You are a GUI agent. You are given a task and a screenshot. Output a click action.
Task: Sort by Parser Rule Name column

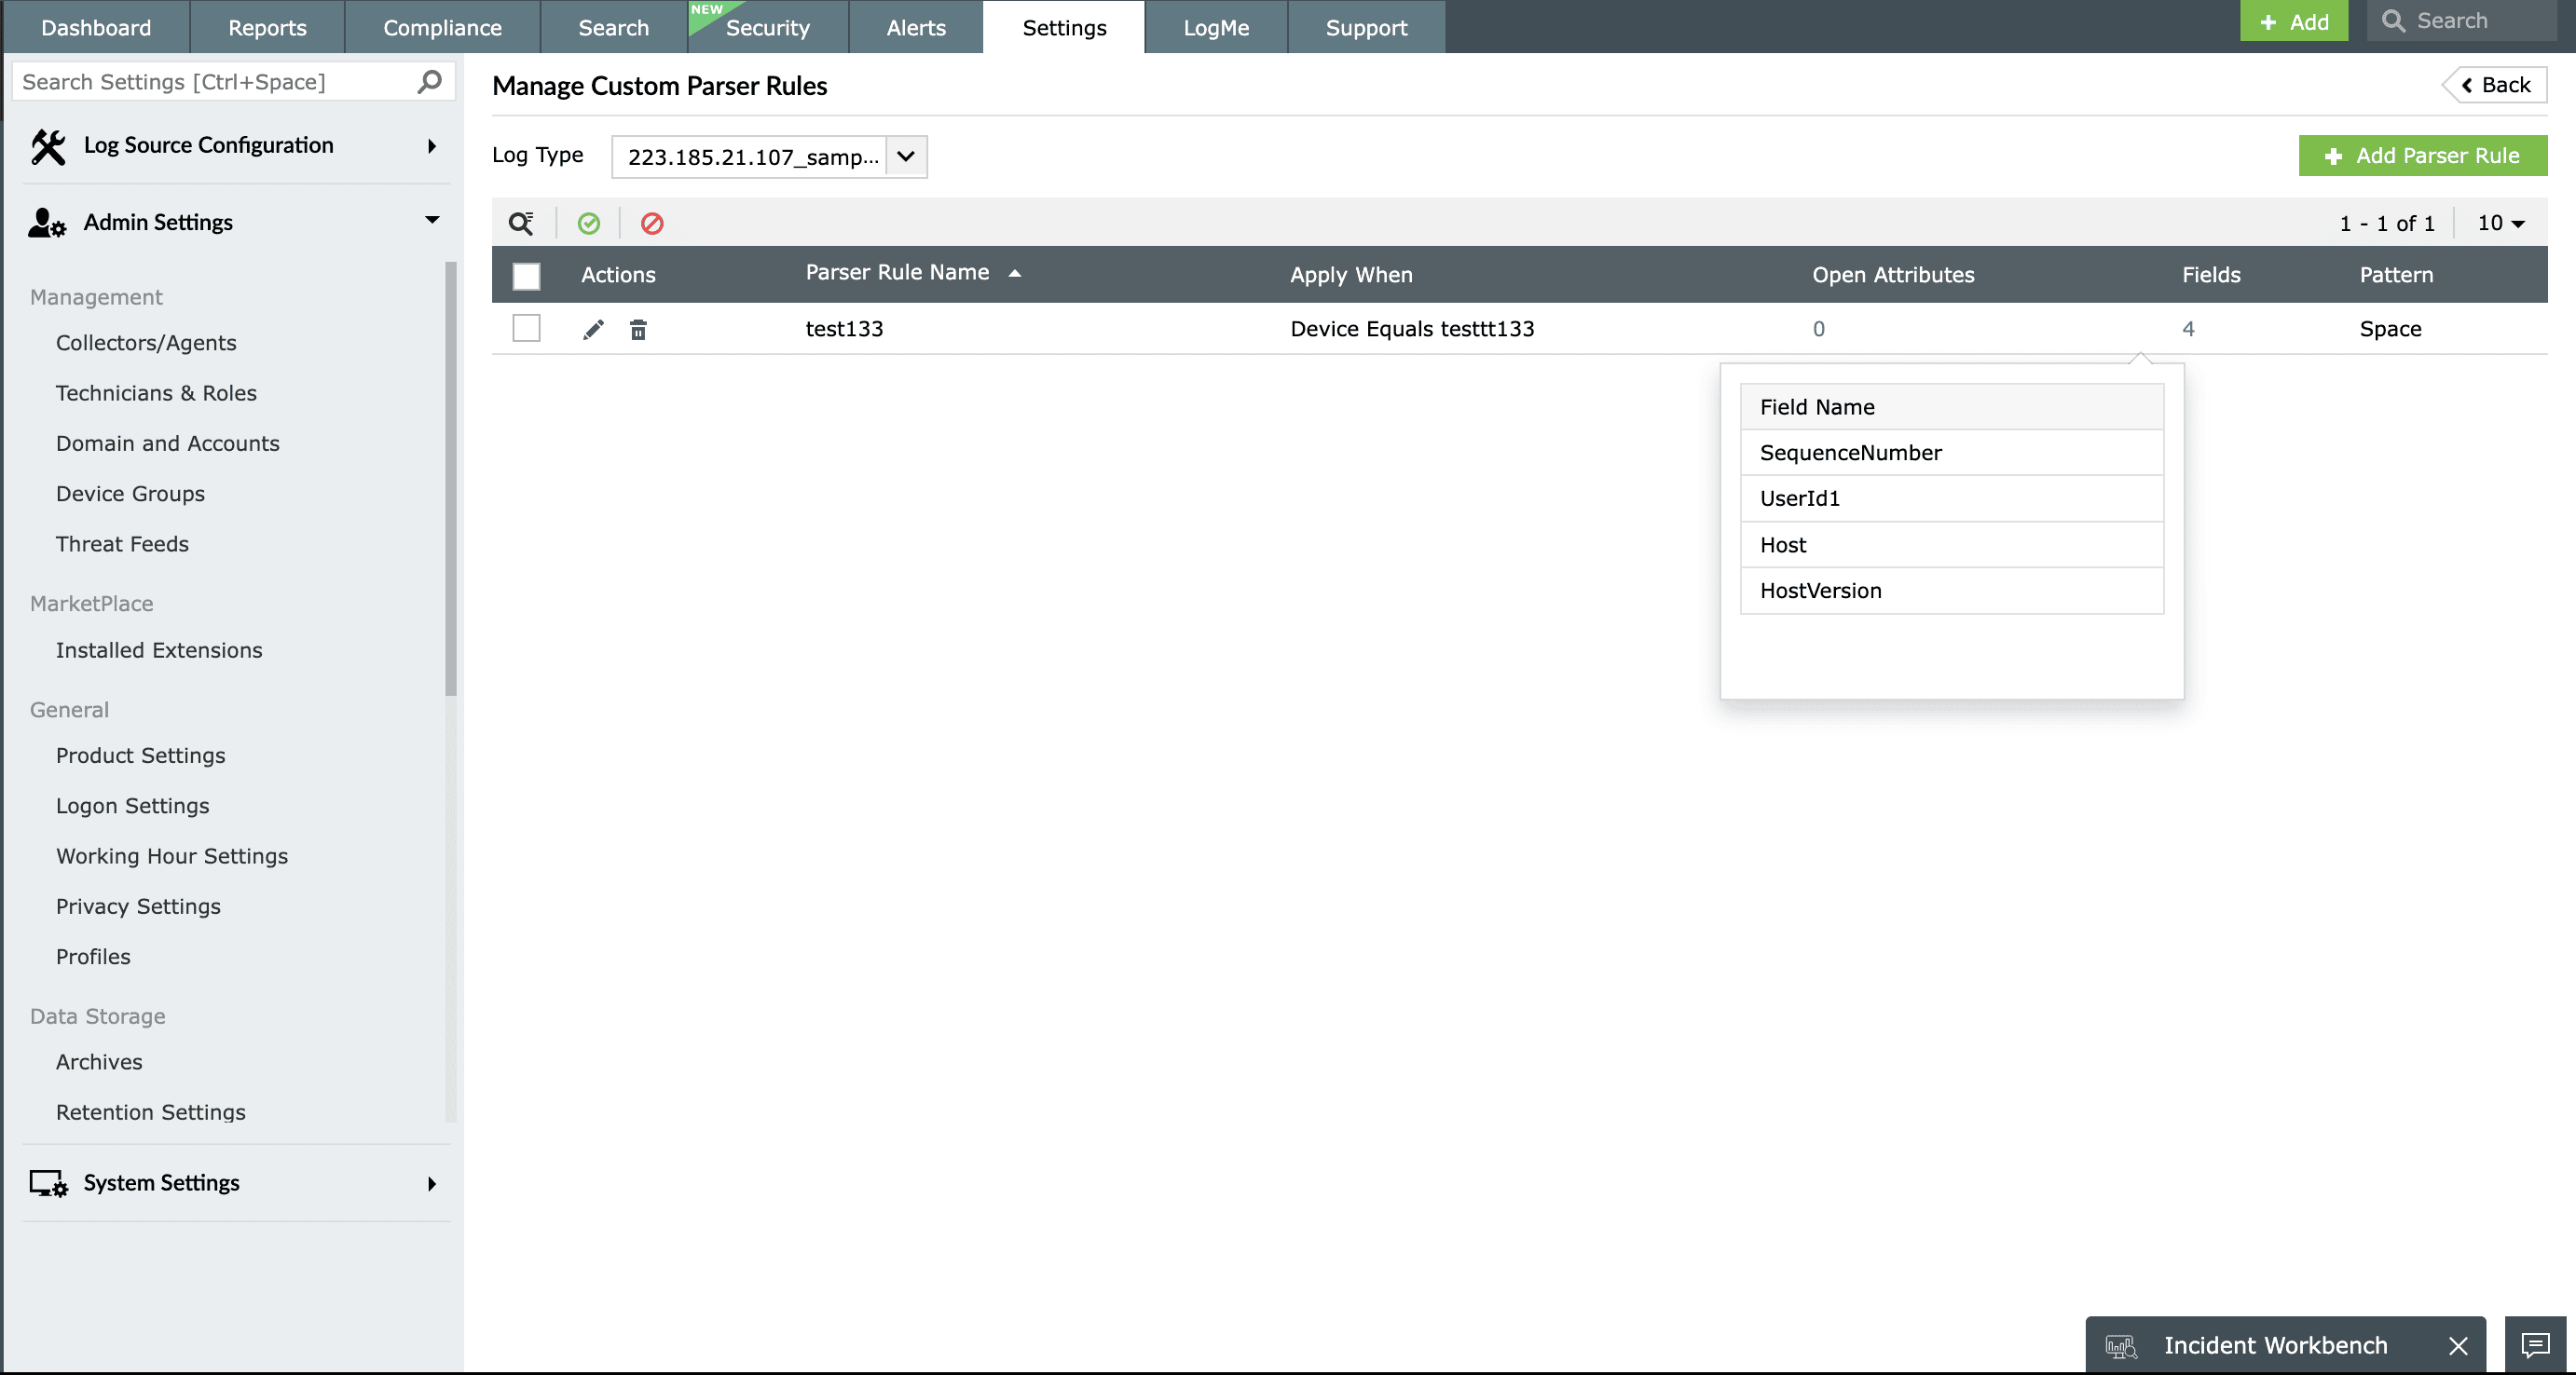tap(897, 273)
